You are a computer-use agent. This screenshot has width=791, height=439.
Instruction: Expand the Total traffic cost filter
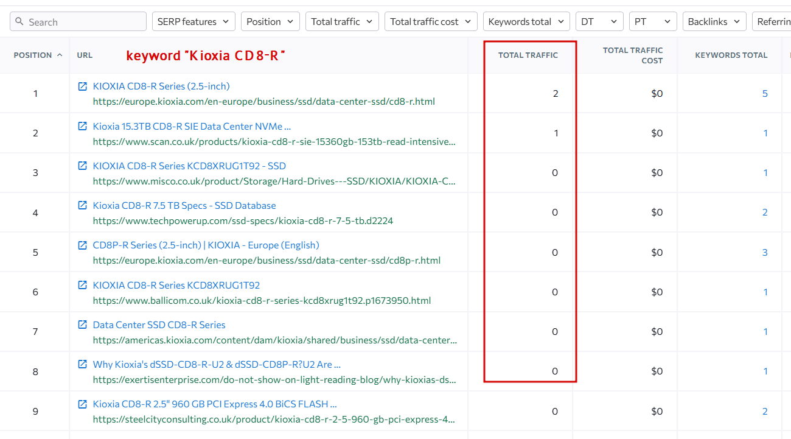click(x=431, y=21)
